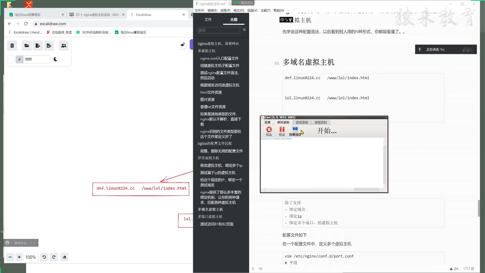Jump to outline item 单虚拟主机
This screenshot has height=273, width=485.
pos(207,51)
